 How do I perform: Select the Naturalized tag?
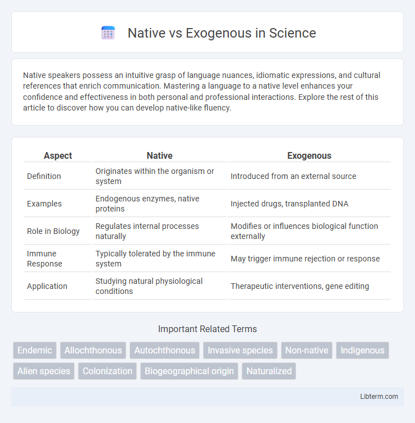(x=269, y=371)
